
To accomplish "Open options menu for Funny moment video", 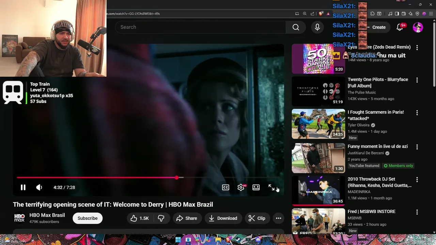I will (417, 147).
